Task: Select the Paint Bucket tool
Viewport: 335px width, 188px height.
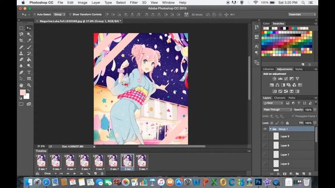Action: pyautogui.click(x=29, y=60)
